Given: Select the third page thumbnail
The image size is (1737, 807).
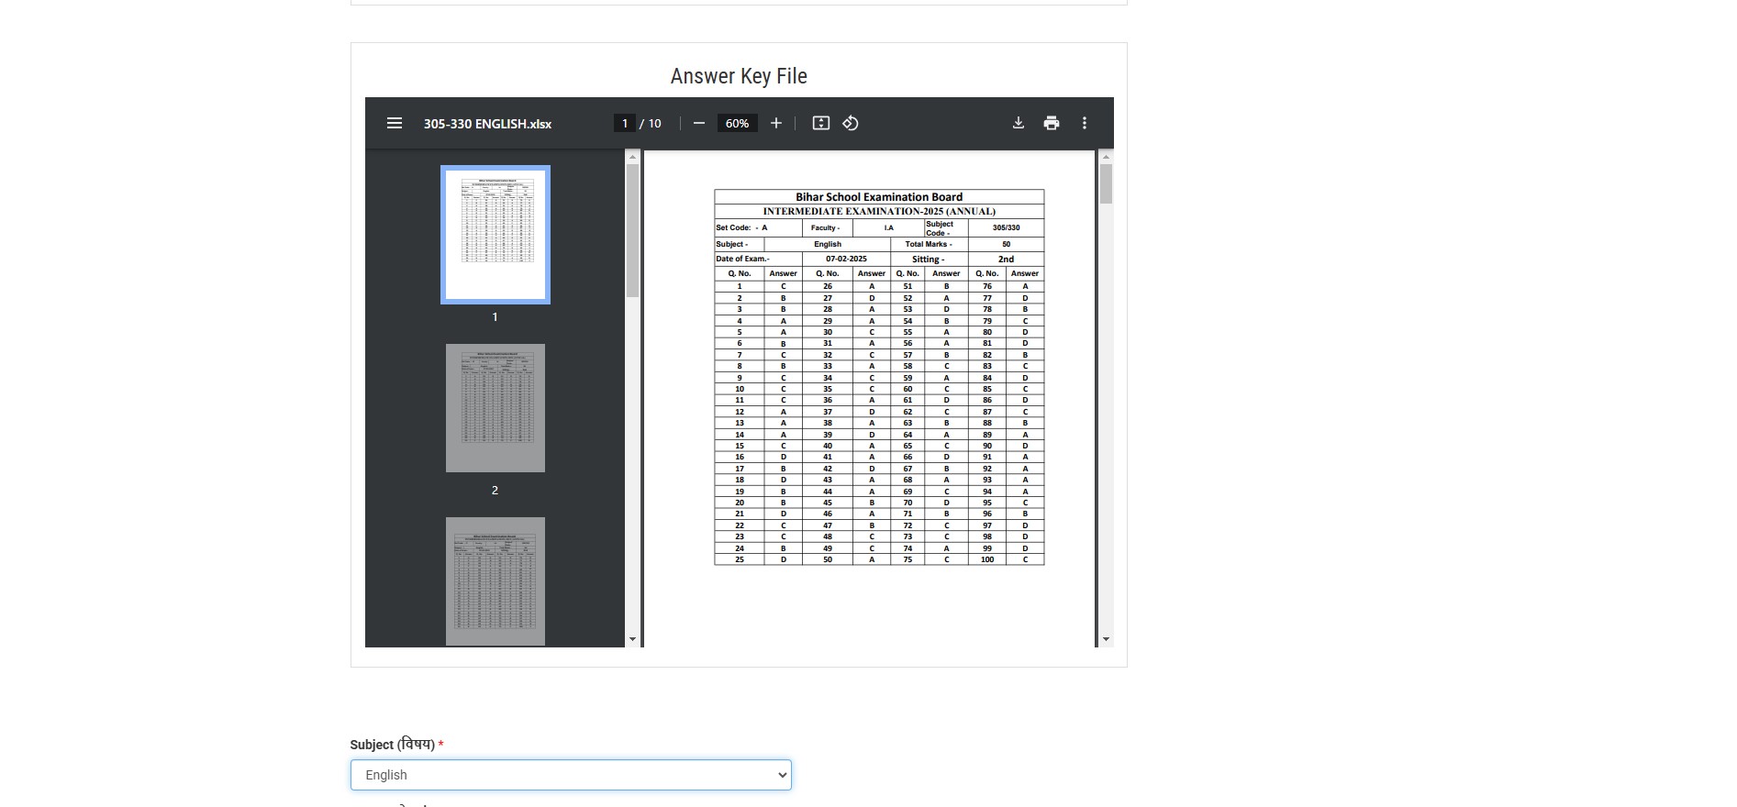Looking at the screenshot, I should (x=495, y=581).
